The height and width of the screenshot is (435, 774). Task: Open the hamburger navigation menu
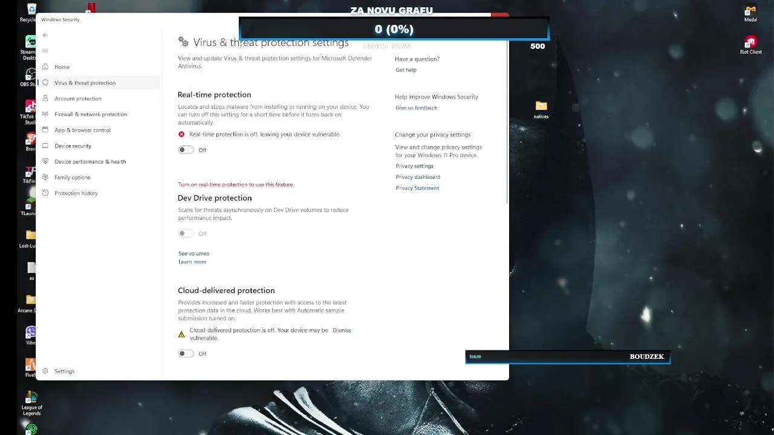coord(45,51)
